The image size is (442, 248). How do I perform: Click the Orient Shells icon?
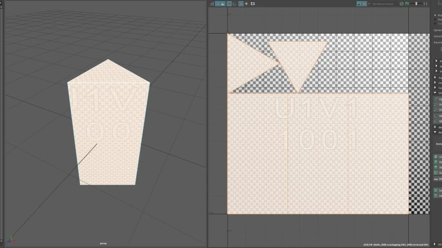click(x=436, y=157)
